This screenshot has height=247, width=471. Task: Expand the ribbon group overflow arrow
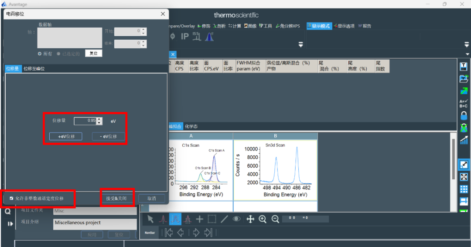(300, 45)
